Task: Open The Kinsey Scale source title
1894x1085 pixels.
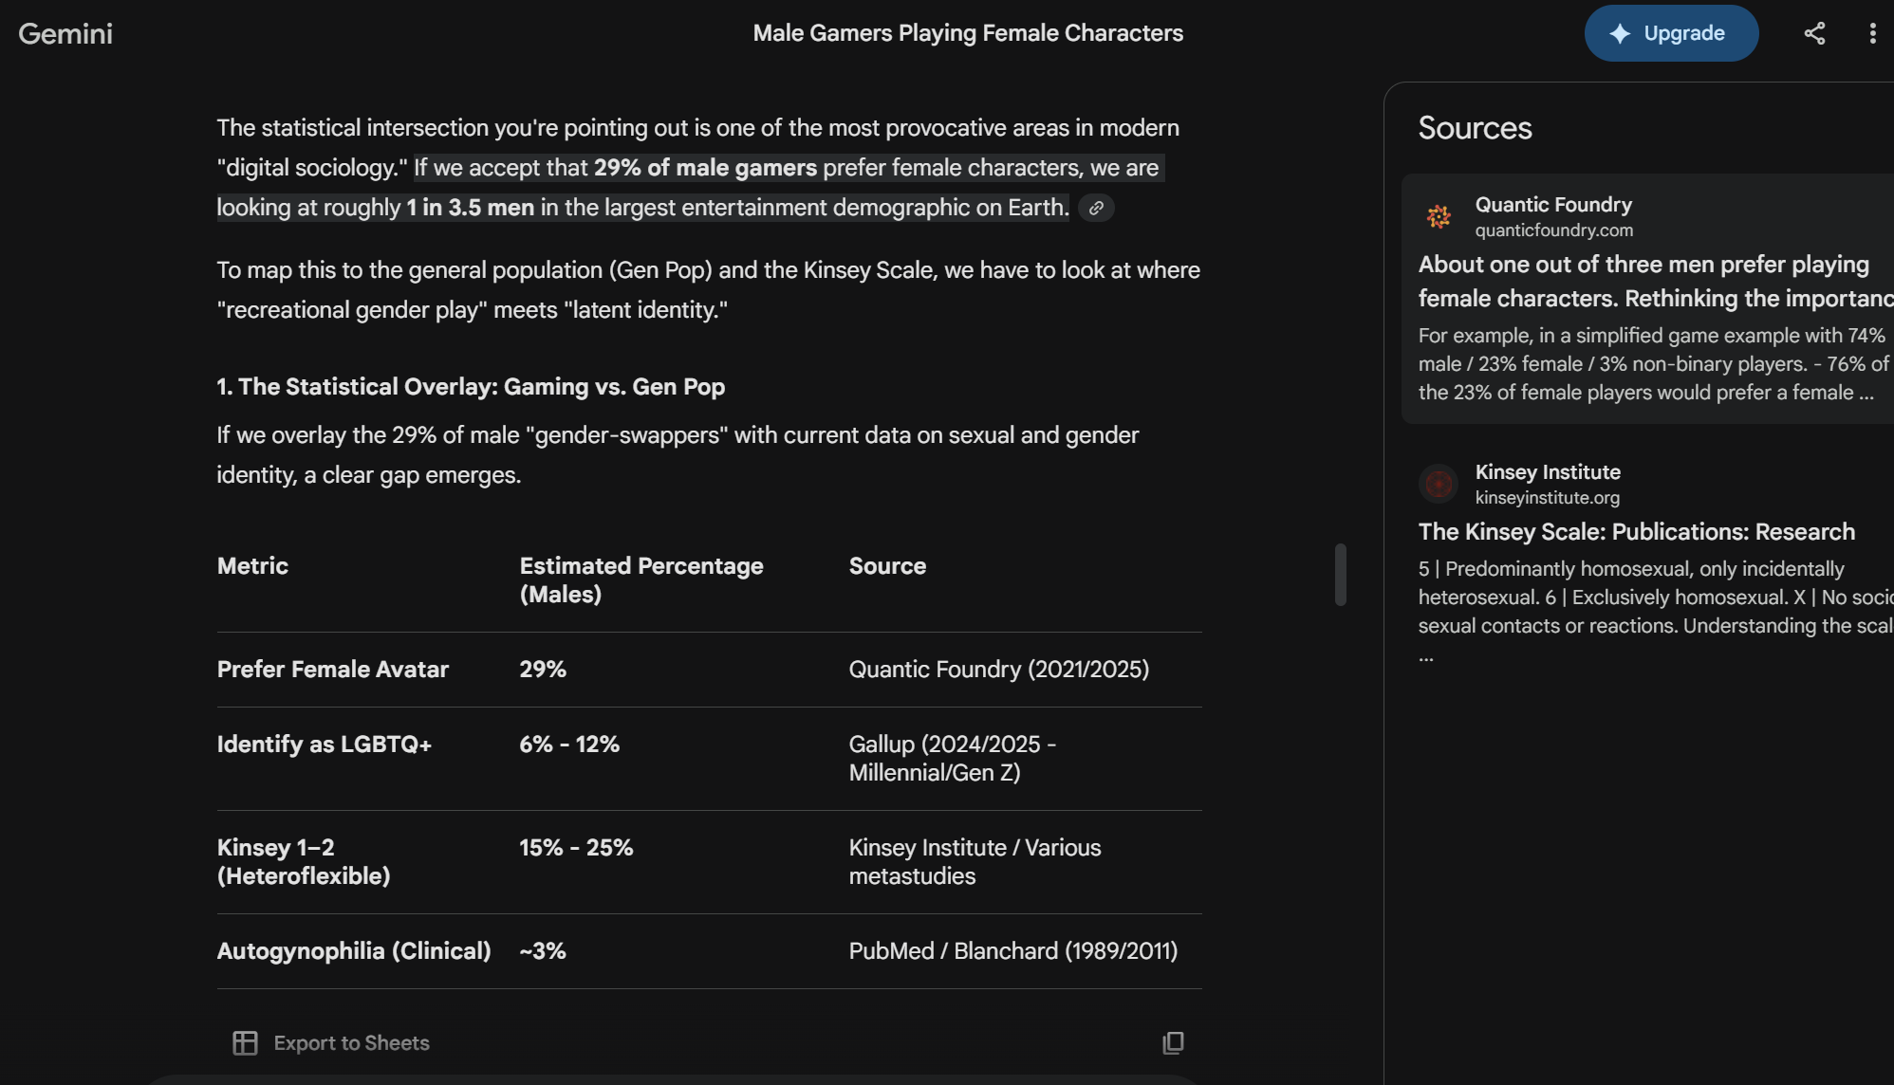Action: 1636,532
